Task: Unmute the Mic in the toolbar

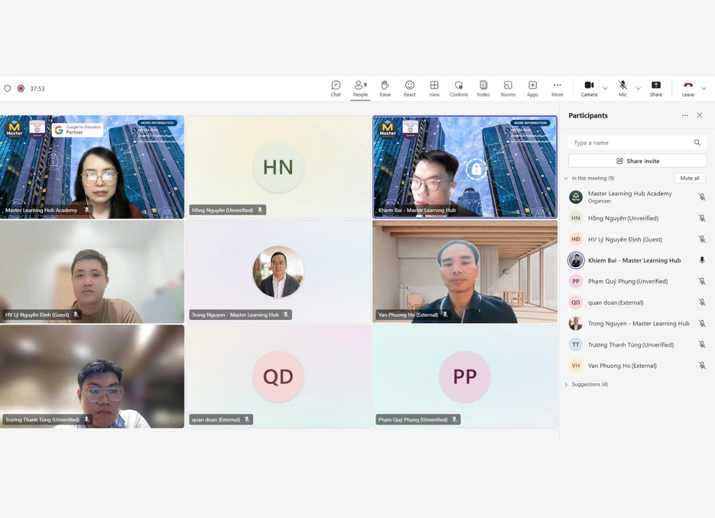Action: click(622, 88)
